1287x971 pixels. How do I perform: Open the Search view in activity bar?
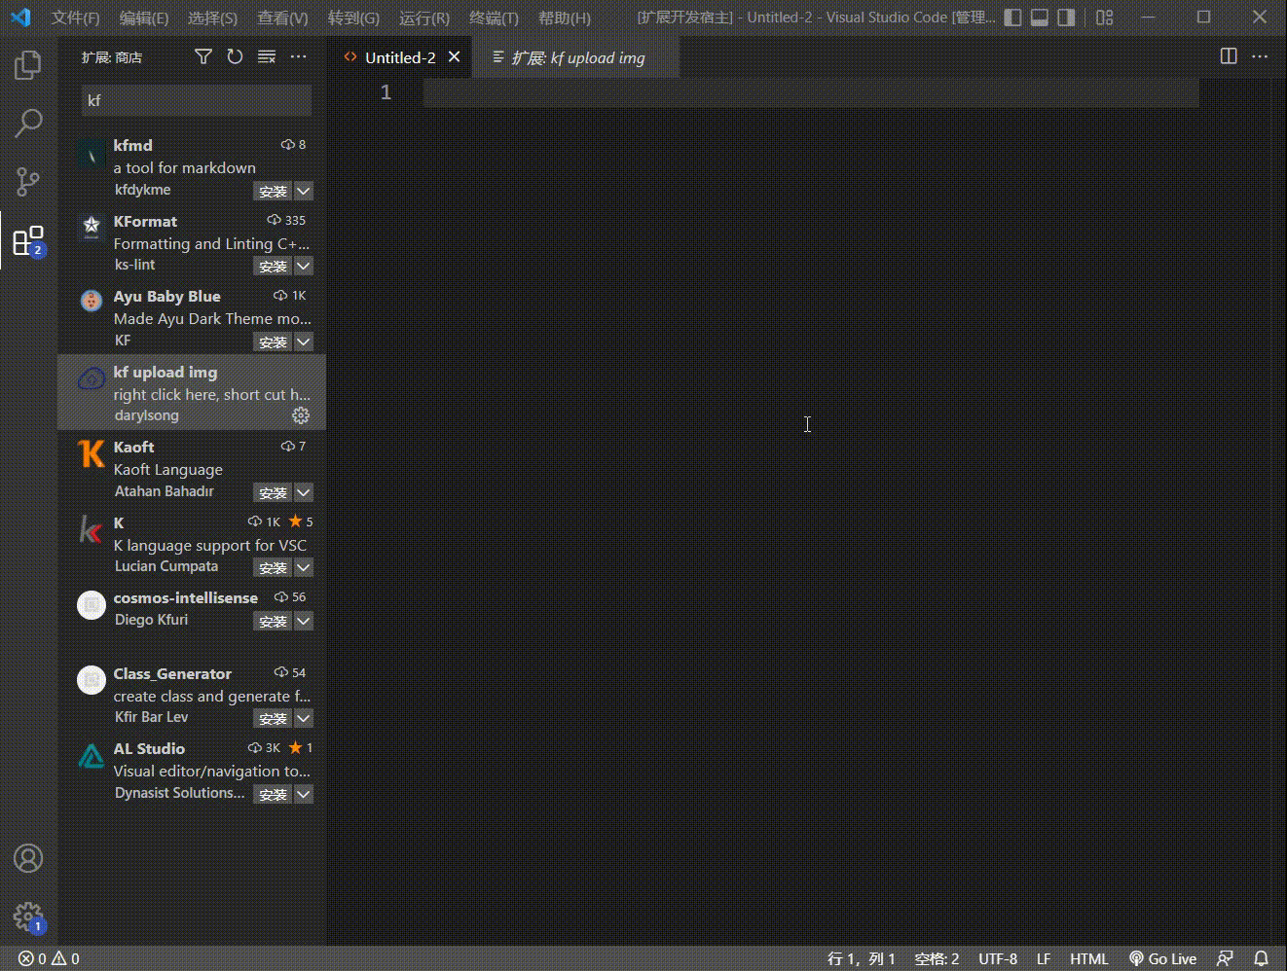tap(28, 123)
